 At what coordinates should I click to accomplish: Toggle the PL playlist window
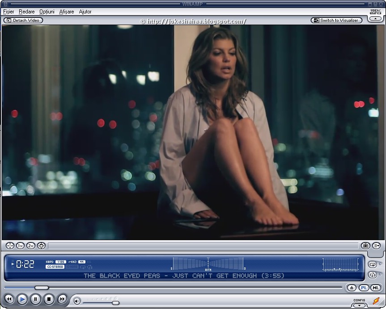click(364, 288)
